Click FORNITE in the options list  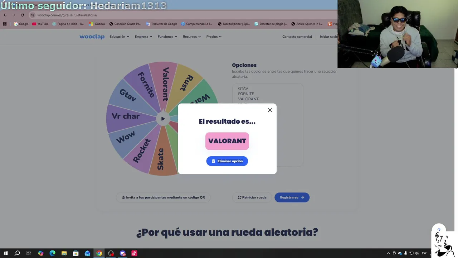[246, 94]
